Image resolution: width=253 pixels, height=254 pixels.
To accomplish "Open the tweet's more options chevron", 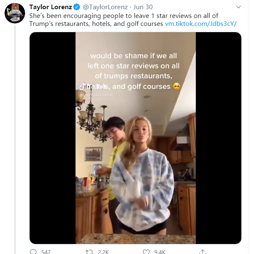I will [x=238, y=8].
